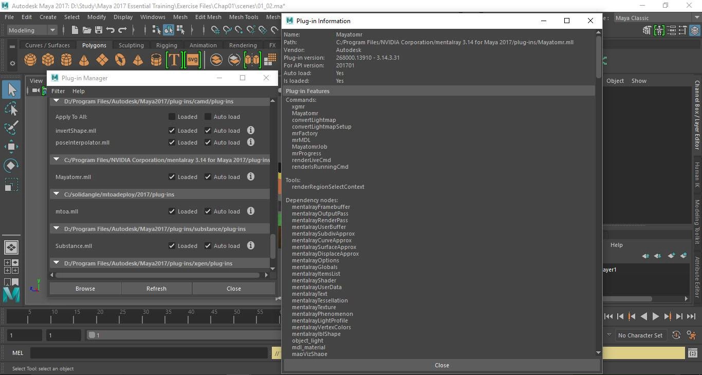
Task: Uncheck Loaded for Substance.mll
Action: tap(172, 246)
